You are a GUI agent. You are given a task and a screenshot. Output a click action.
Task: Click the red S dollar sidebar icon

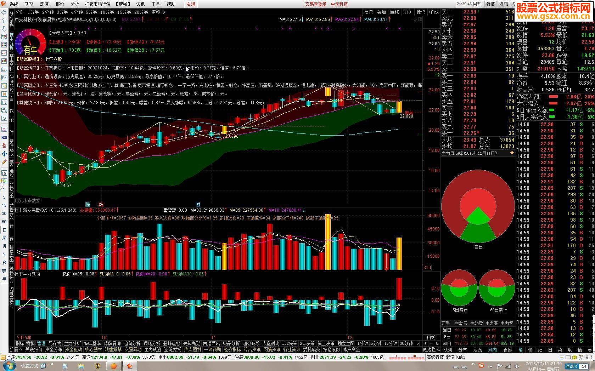(4, 145)
